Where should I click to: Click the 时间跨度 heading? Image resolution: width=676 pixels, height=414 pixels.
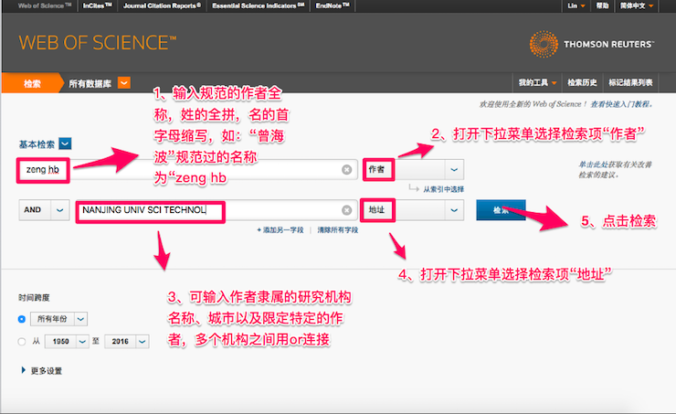coord(34,298)
